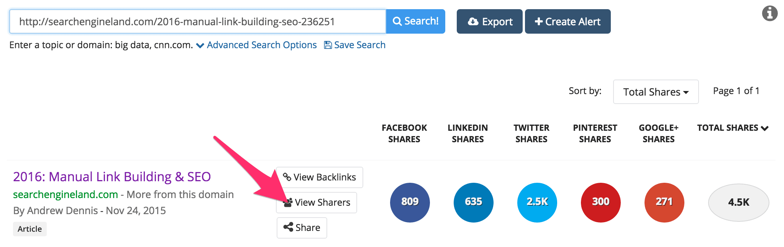Export the search results
This screenshot has width=784, height=247.
click(489, 21)
